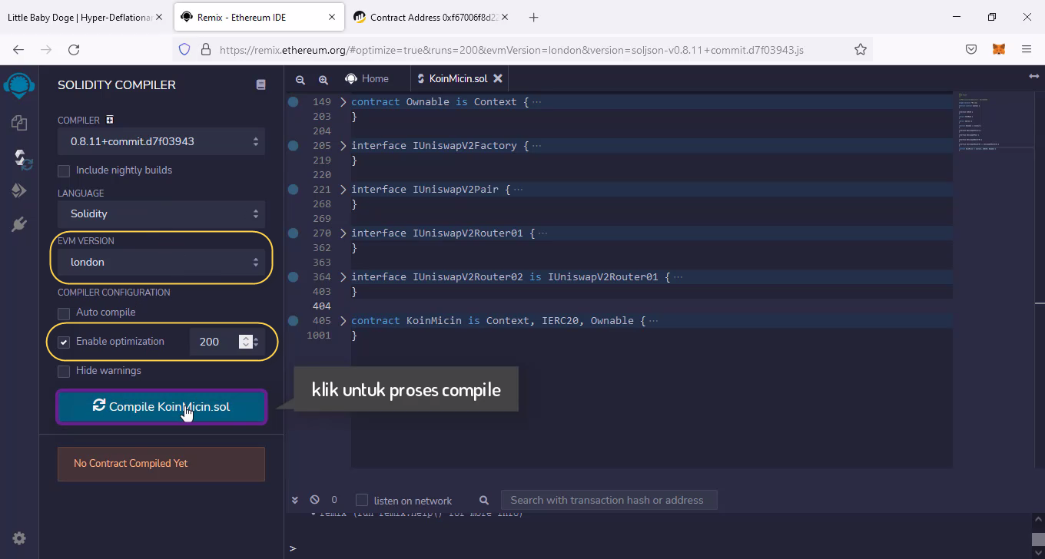Click the zoom out magnifier in editor
This screenshot has height=559, width=1045.
[x=300, y=79]
